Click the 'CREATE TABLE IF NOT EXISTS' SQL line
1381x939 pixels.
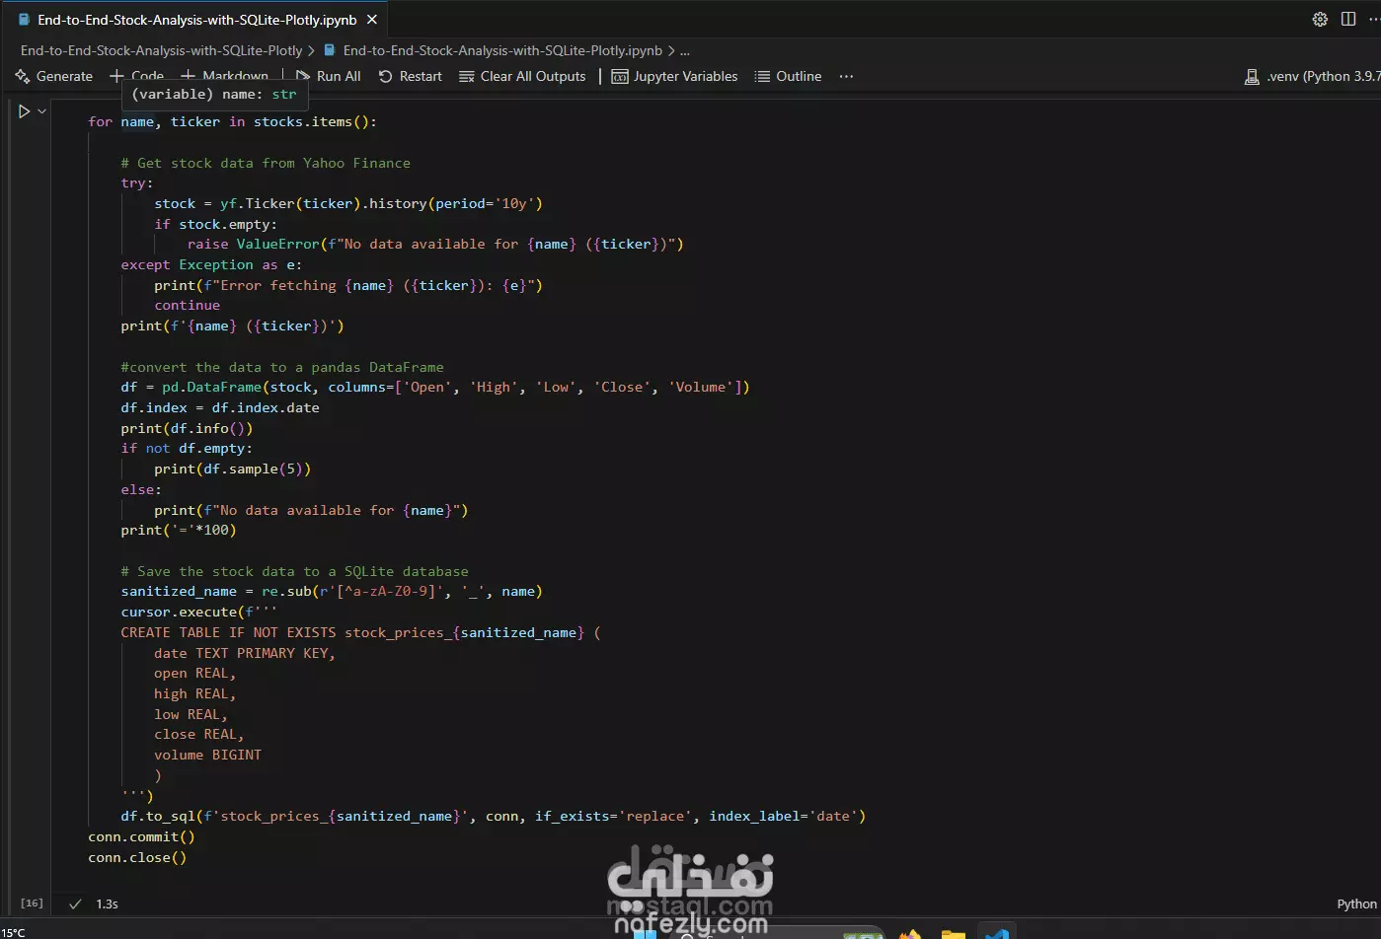pyautogui.click(x=360, y=632)
